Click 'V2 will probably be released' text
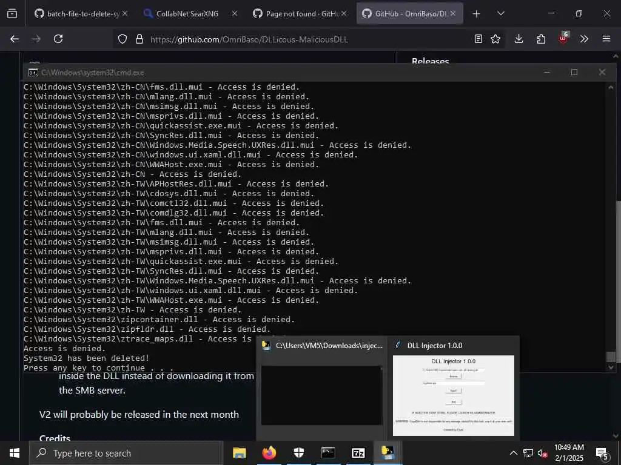The height and width of the screenshot is (465, 621). click(139, 414)
